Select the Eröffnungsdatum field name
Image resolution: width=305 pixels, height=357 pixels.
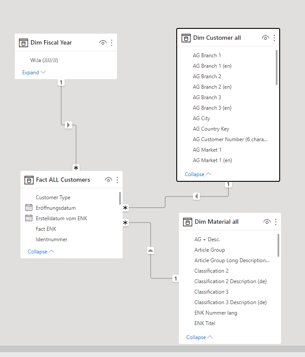(56, 208)
